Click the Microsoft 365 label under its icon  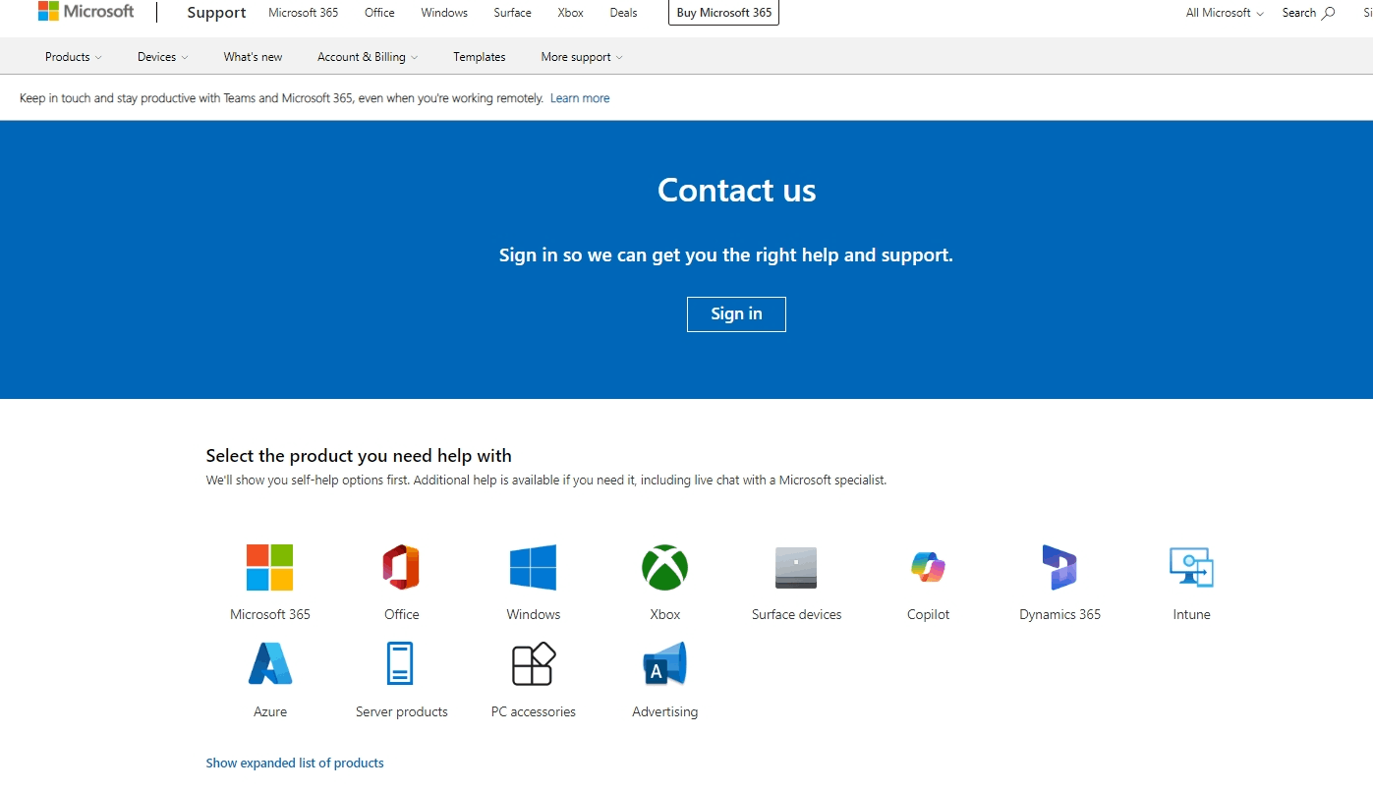point(270,614)
